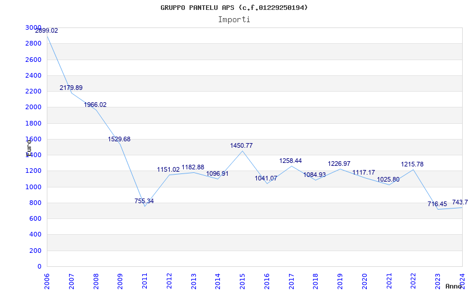
Task: Select the 1096.91 data label
Action: (217, 173)
